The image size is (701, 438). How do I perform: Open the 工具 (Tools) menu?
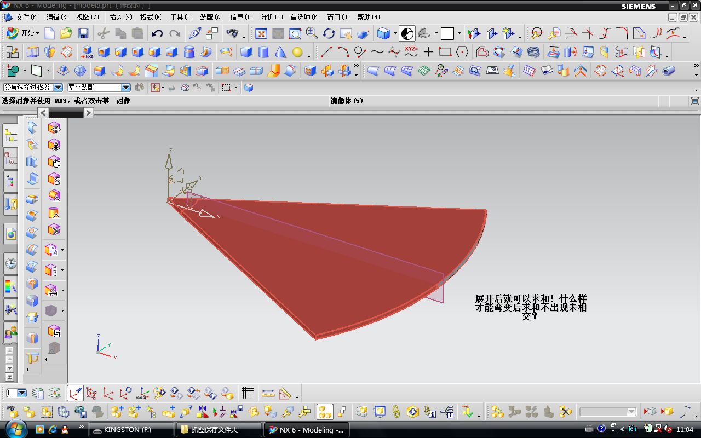click(181, 17)
